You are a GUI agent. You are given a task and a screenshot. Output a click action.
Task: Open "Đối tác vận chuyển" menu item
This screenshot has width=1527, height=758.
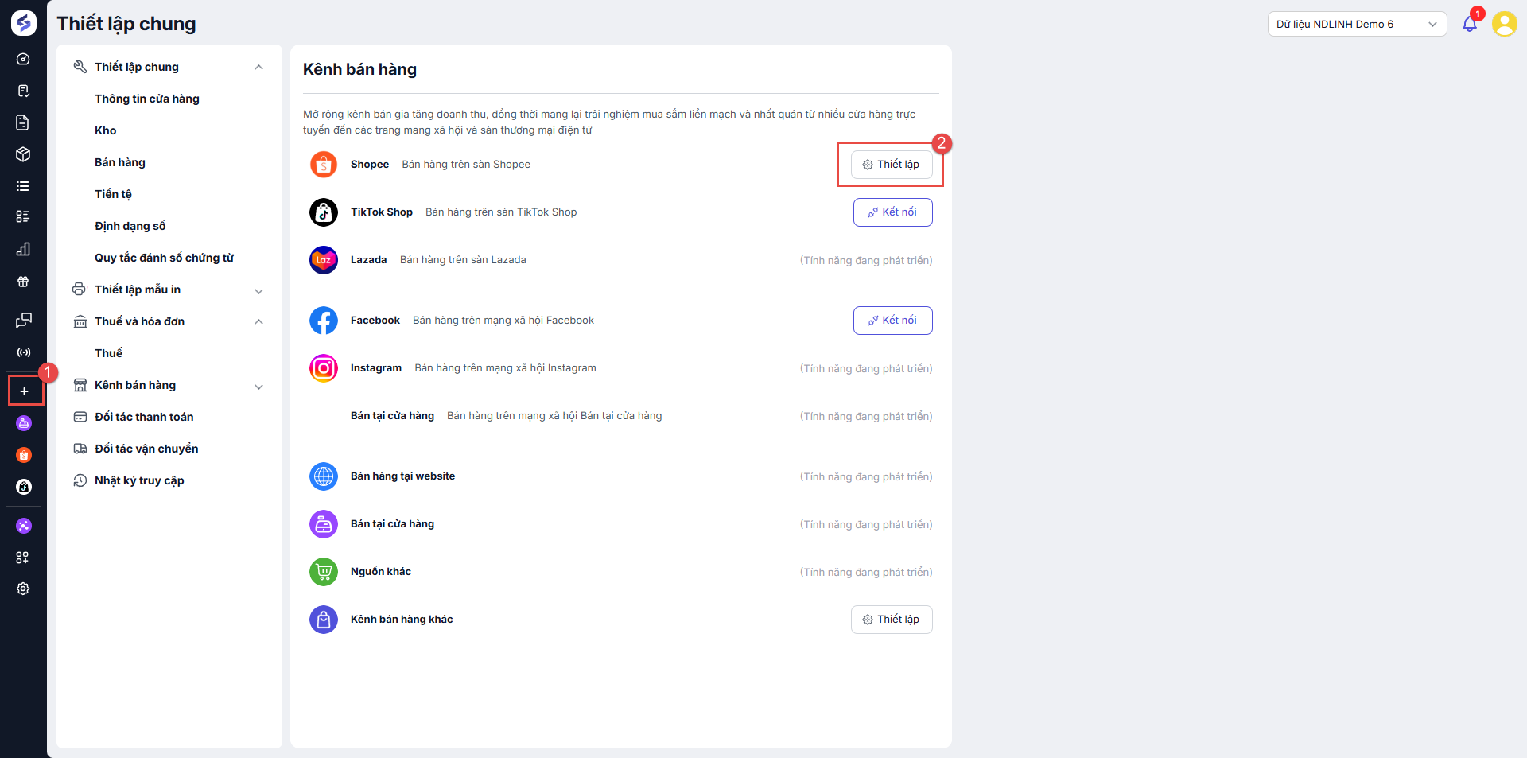[x=146, y=449]
